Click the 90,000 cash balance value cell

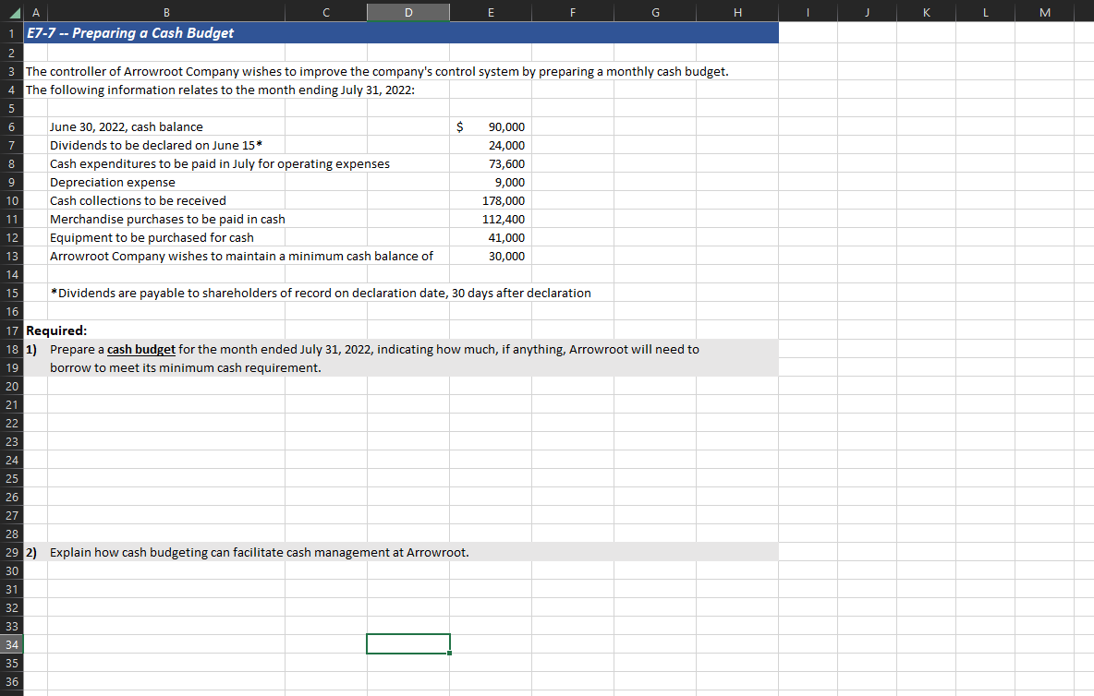coord(491,126)
